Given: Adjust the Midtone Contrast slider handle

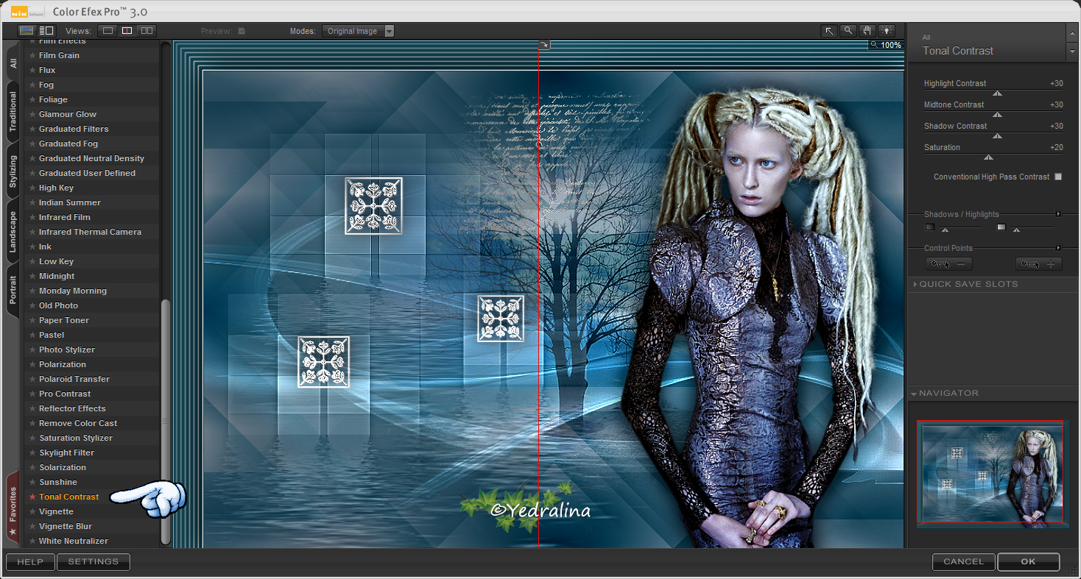Looking at the screenshot, I should pos(997,115).
